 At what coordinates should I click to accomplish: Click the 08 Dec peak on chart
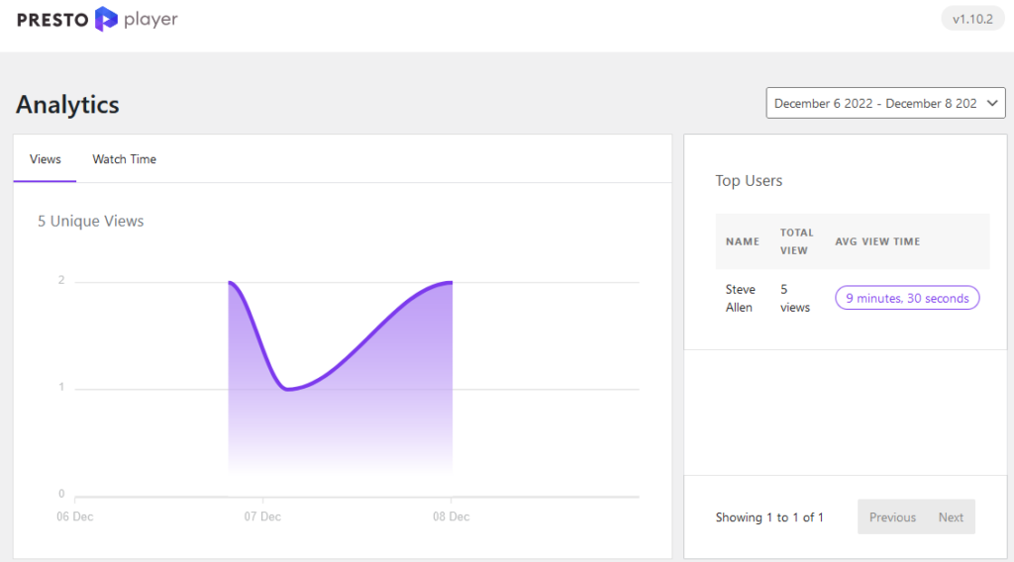452,282
